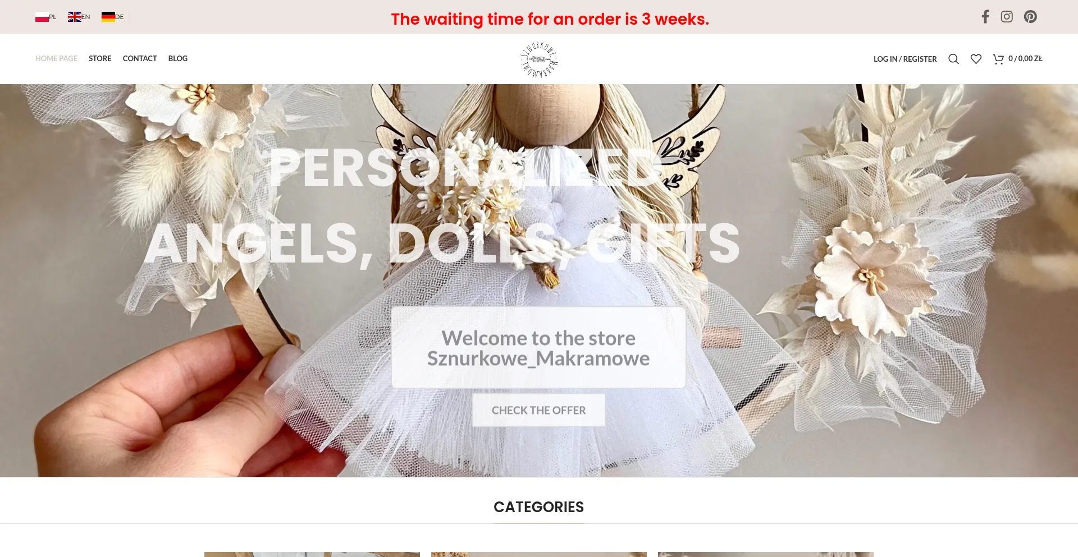
Task: Open the Instagram social icon
Action: pos(1007,17)
